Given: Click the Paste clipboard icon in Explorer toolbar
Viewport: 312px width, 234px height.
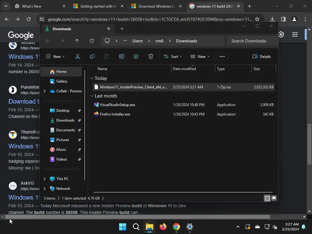Looking at the screenshot, I should coord(107,56).
